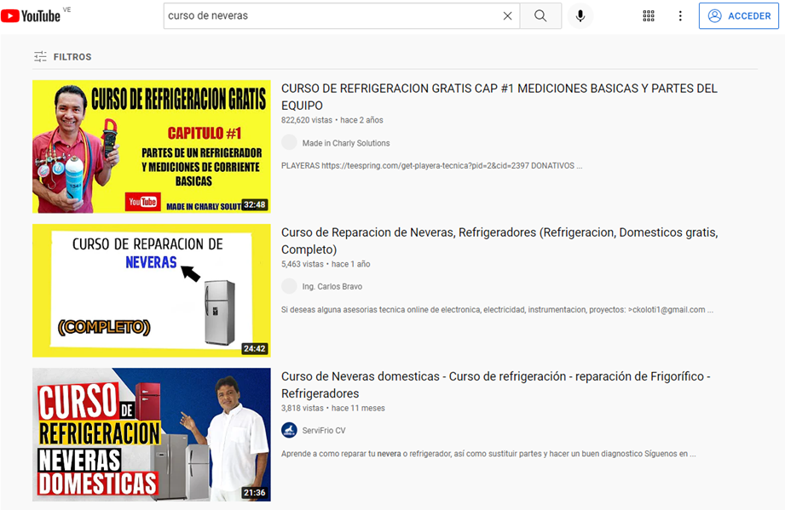Open the CURSO DE REFRIGERACION GRATIS thumbnail
The height and width of the screenshot is (510, 785).
(x=152, y=146)
